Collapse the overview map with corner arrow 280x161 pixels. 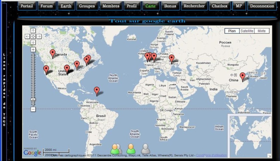point(269,156)
